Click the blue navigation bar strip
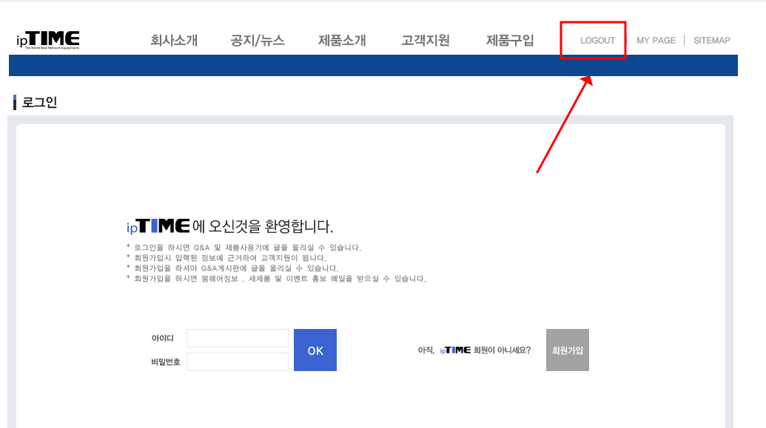766x428 pixels. click(x=373, y=65)
